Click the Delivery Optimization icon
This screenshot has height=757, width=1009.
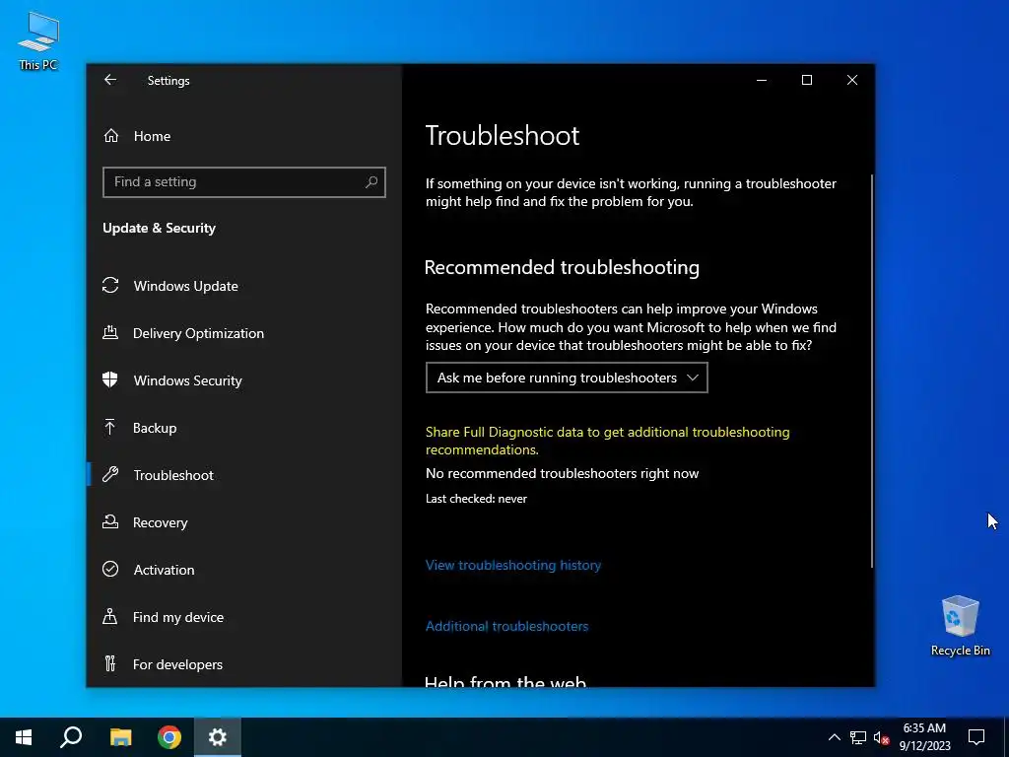pyautogui.click(x=110, y=333)
